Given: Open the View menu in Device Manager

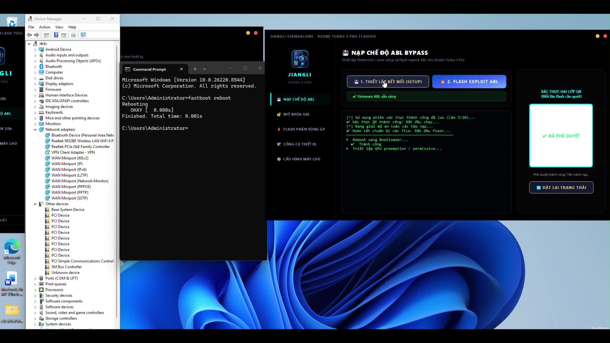Looking at the screenshot, I should pos(59,27).
